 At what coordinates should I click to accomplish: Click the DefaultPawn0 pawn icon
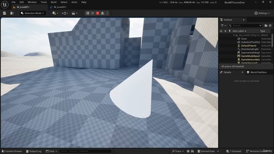click(239, 46)
